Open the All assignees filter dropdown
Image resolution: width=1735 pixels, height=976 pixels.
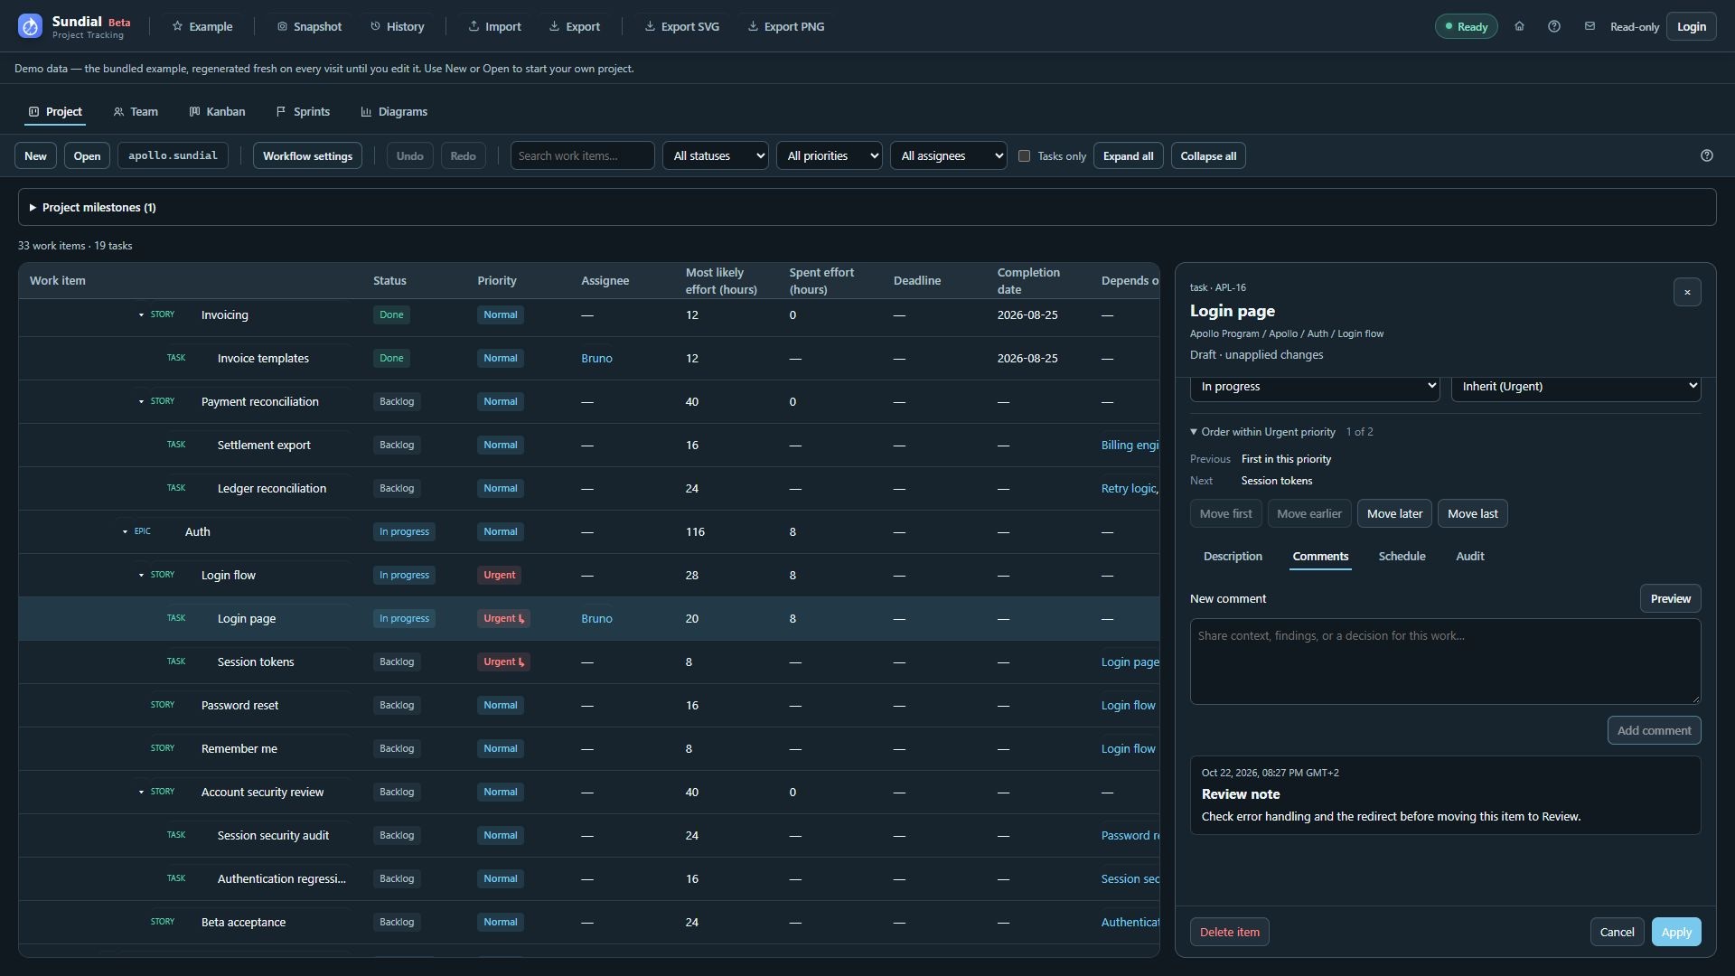coord(949,155)
